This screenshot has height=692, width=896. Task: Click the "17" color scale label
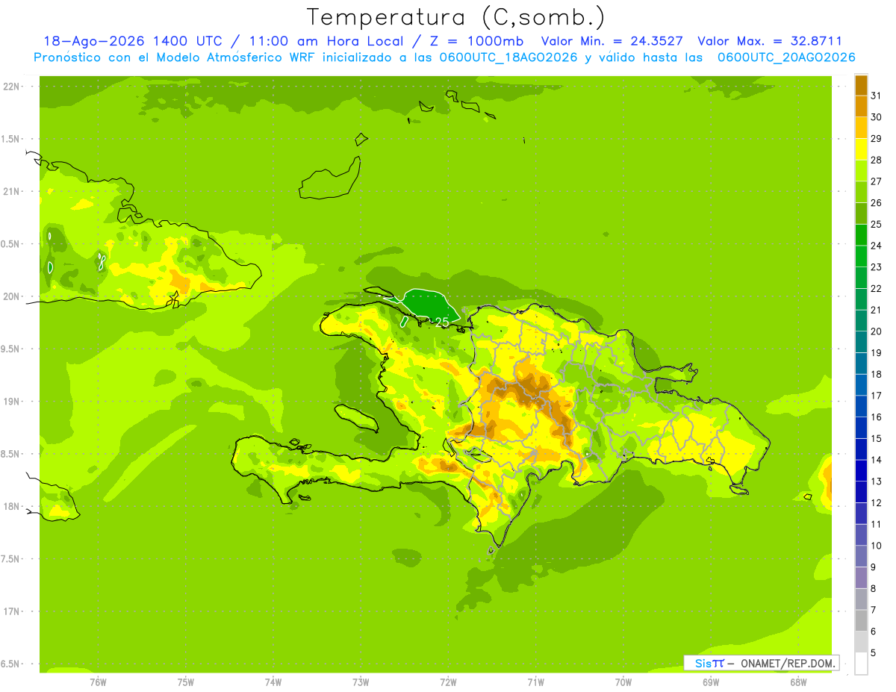[x=877, y=396]
